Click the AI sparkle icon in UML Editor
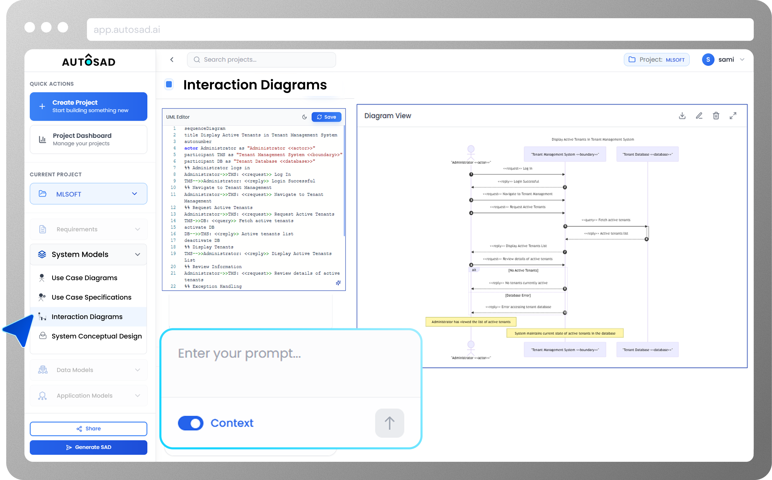This screenshot has width=772, height=480. (338, 282)
